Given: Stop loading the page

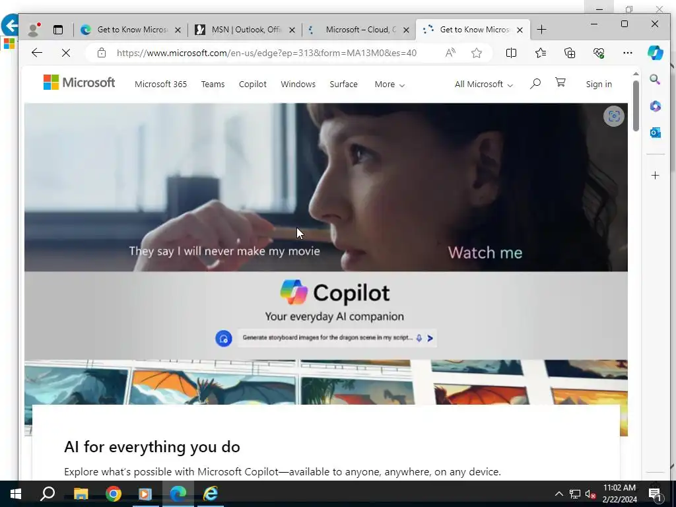Looking at the screenshot, I should 66,53.
